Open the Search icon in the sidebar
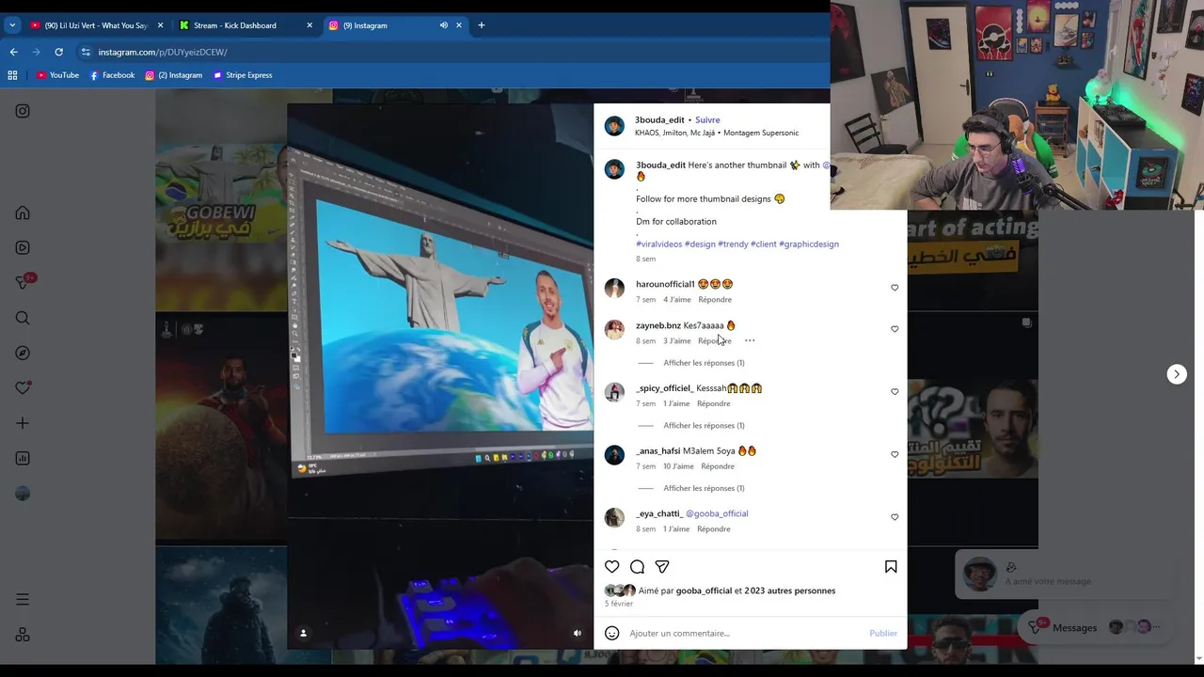The image size is (1204, 677). click(x=23, y=318)
